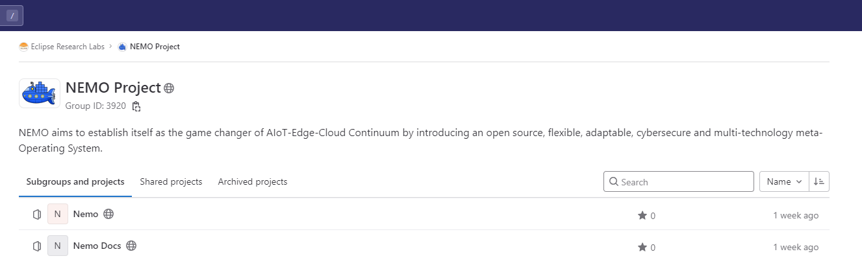
Task: Click the public globe icon beside NEMO Project title
Action: point(169,88)
